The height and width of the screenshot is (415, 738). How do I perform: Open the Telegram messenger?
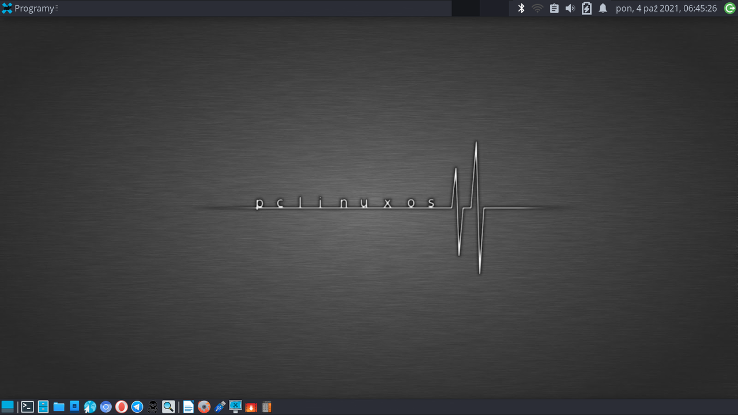point(137,407)
